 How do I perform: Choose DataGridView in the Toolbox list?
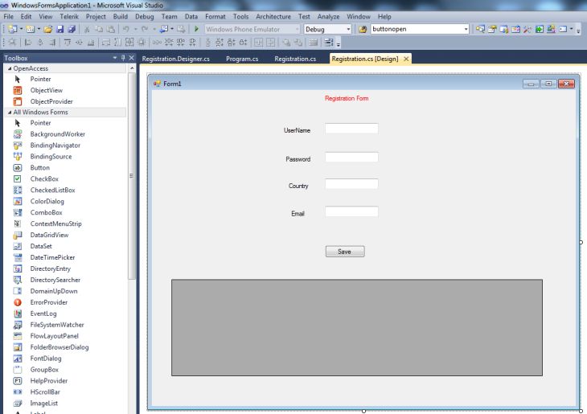49,235
